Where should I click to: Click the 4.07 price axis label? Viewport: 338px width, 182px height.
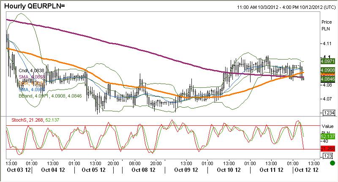(x=327, y=99)
